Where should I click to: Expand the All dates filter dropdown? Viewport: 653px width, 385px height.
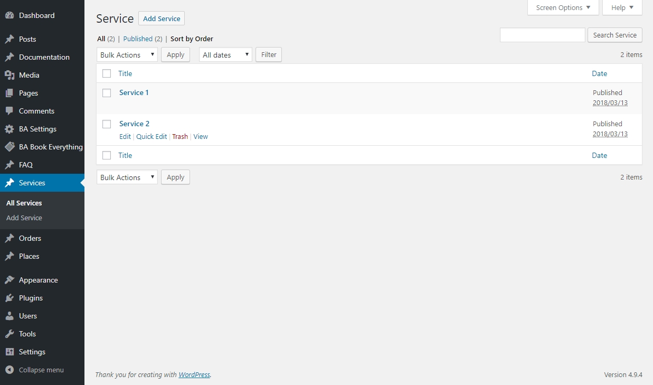pos(225,55)
